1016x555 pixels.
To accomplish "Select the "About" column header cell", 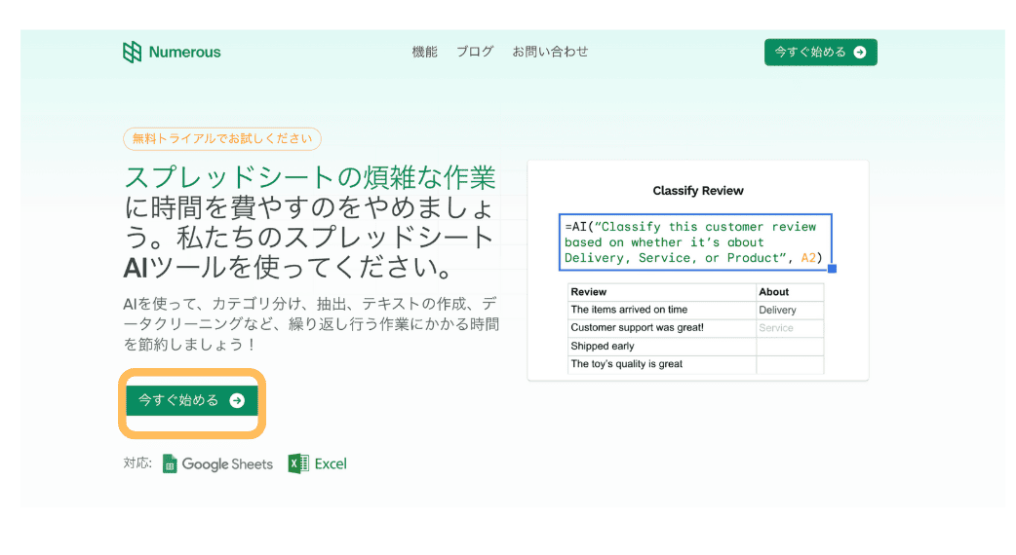I will point(790,292).
